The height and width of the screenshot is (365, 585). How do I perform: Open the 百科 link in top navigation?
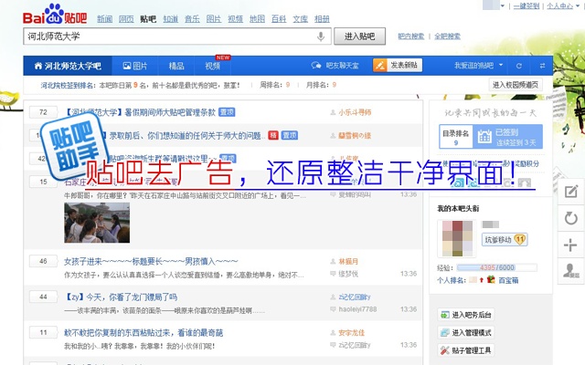pyautogui.click(x=279, y=18)
